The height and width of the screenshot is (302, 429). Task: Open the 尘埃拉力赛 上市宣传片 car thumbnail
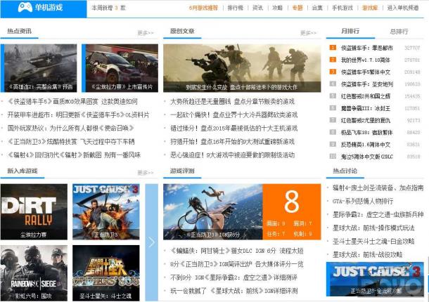point(120,68)
